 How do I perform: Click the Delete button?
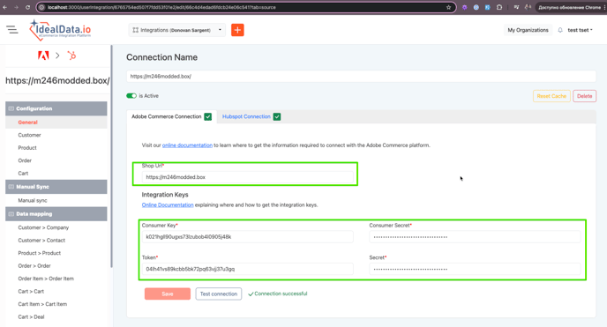click(585, 96)
